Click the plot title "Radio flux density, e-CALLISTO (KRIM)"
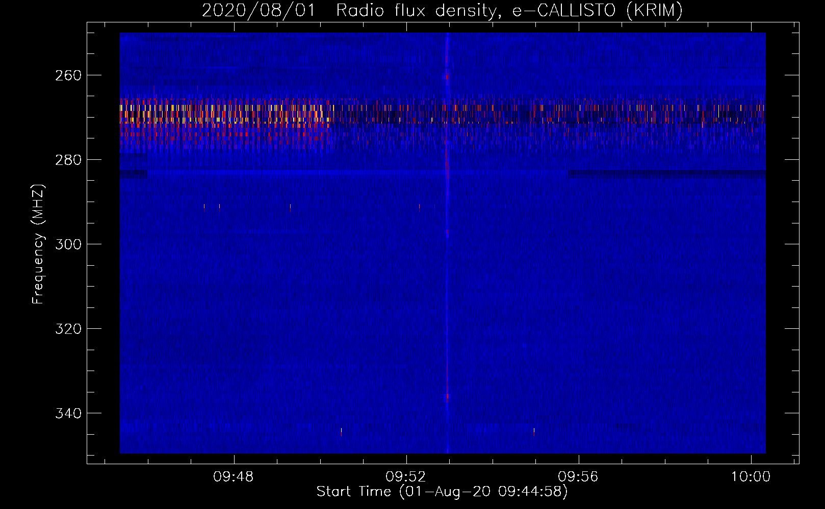This screenshot has height=509, width=825. click(x=509, y=11)
